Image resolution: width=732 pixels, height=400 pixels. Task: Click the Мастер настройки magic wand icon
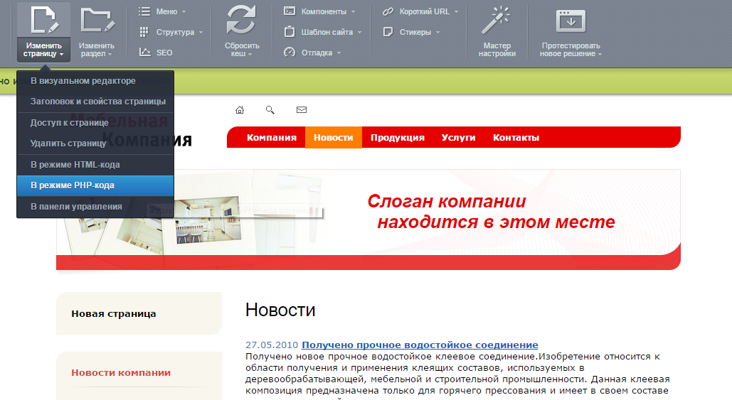[497, 20]
